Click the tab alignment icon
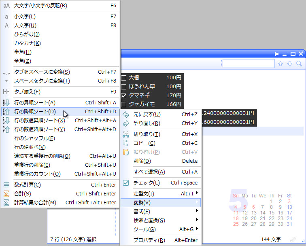 coord(6,92)
